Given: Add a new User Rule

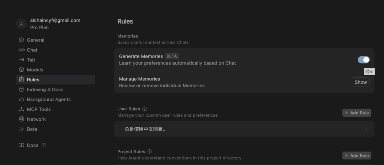Looking at the screenshot, I should pos(357,113).
